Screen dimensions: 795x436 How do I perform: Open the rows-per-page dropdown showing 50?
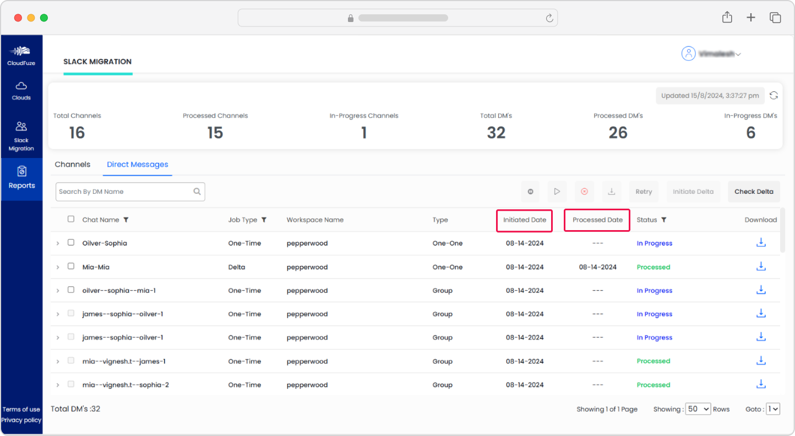(698, 409)
